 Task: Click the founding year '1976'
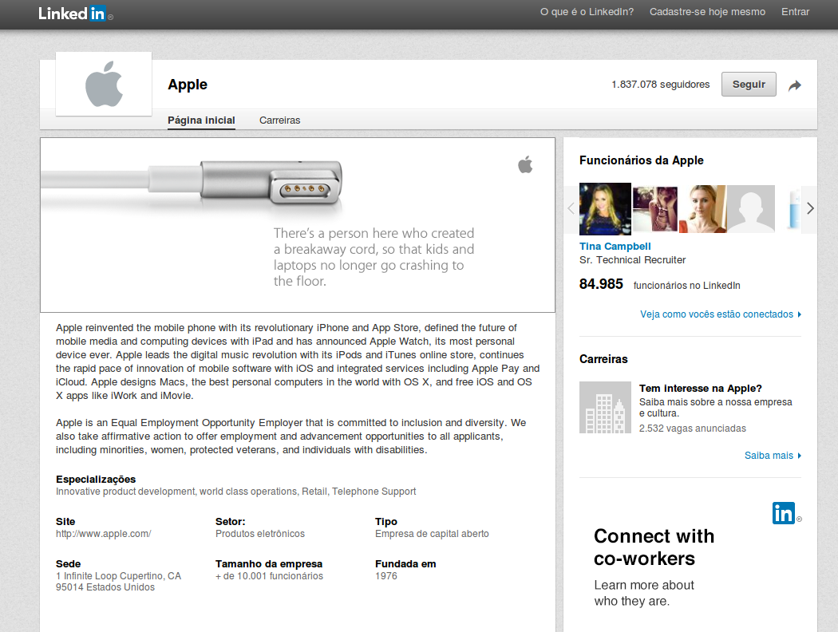[385, 576]
